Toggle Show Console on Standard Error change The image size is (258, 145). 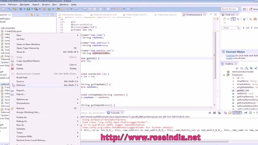[x=240, y=113]
